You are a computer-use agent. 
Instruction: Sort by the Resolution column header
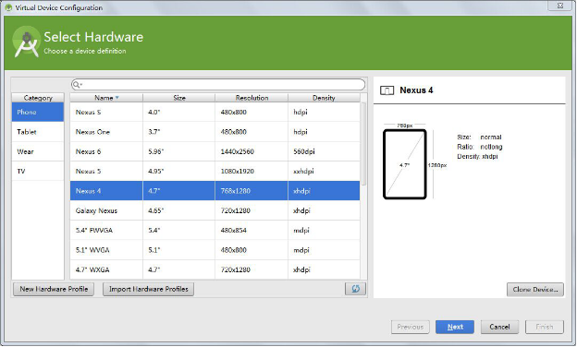pyautogui.click(x=252, y=98)
